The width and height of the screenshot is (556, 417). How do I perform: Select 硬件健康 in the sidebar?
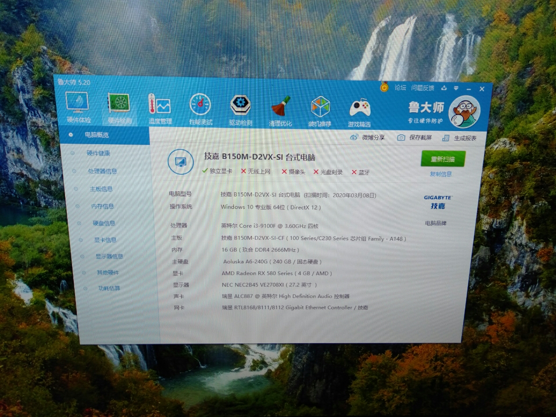[98, 153]
